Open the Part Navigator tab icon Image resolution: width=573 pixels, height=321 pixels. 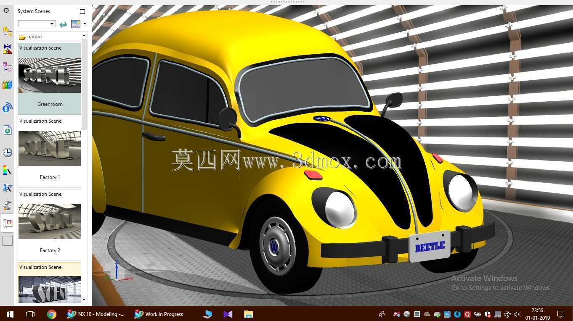pyautogui.click(x=7, y=67)
